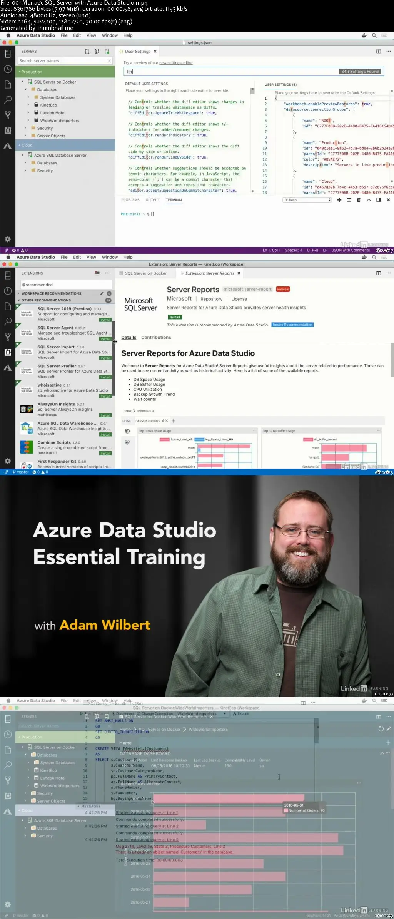The image size is (394, 919).
Task: Clear extensions input icon in Extensions header
Action: point(97,273)
